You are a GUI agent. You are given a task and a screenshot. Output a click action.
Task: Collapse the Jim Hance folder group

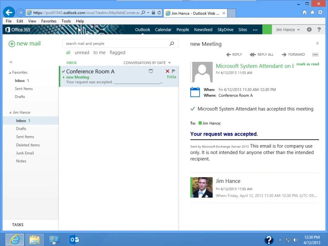10,112
